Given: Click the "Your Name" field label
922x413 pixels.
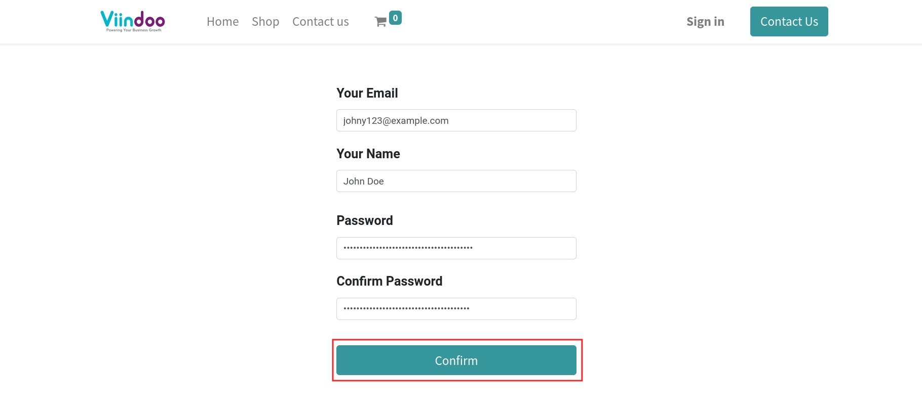Looking at the screenshot, I should [x=368, y=154].
